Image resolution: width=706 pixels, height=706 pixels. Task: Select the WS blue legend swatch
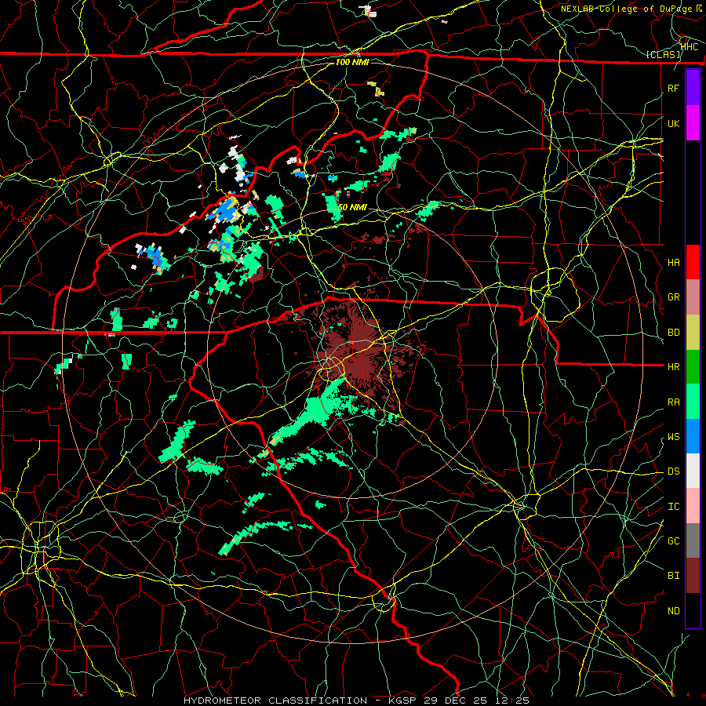click(x=693, y=436)
